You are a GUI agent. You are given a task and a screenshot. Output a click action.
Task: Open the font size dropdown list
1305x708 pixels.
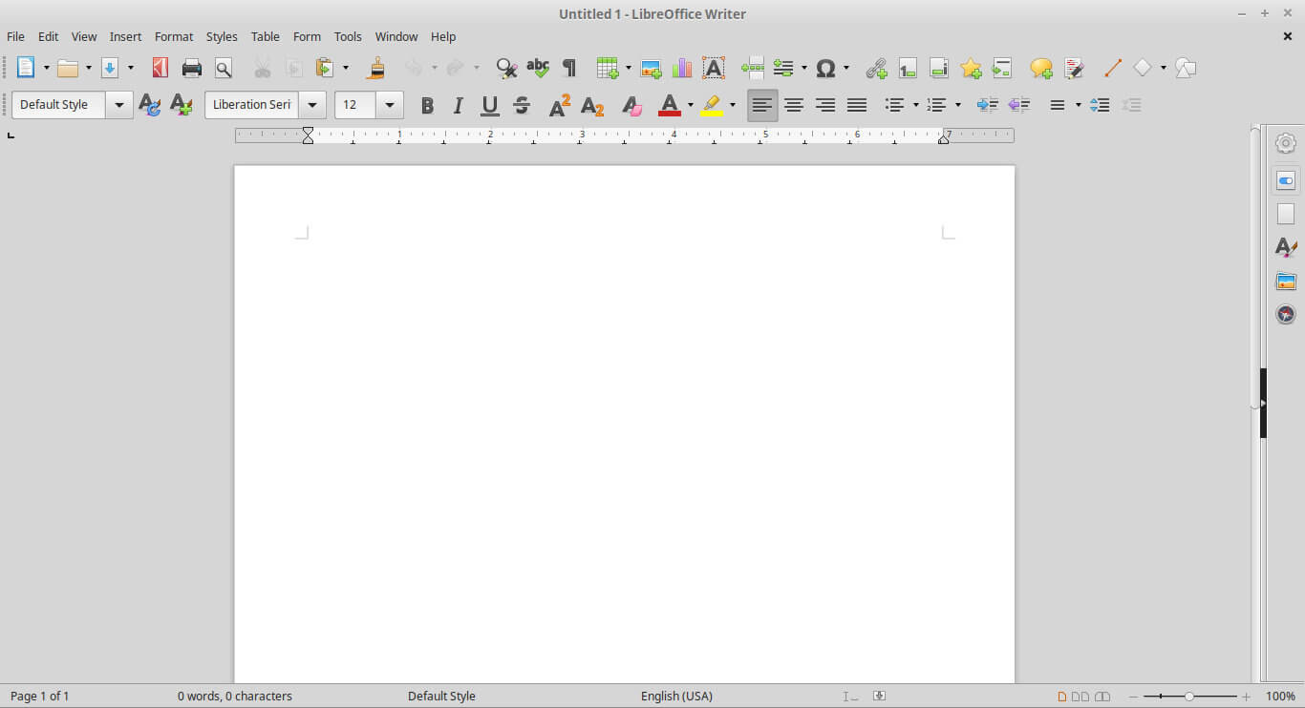pyautogui.click(x=390, y=105)
